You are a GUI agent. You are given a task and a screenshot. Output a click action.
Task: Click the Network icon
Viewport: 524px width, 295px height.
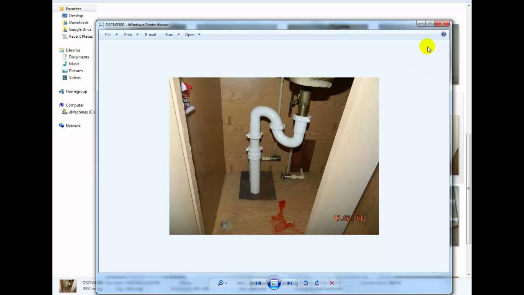[61, 126]
